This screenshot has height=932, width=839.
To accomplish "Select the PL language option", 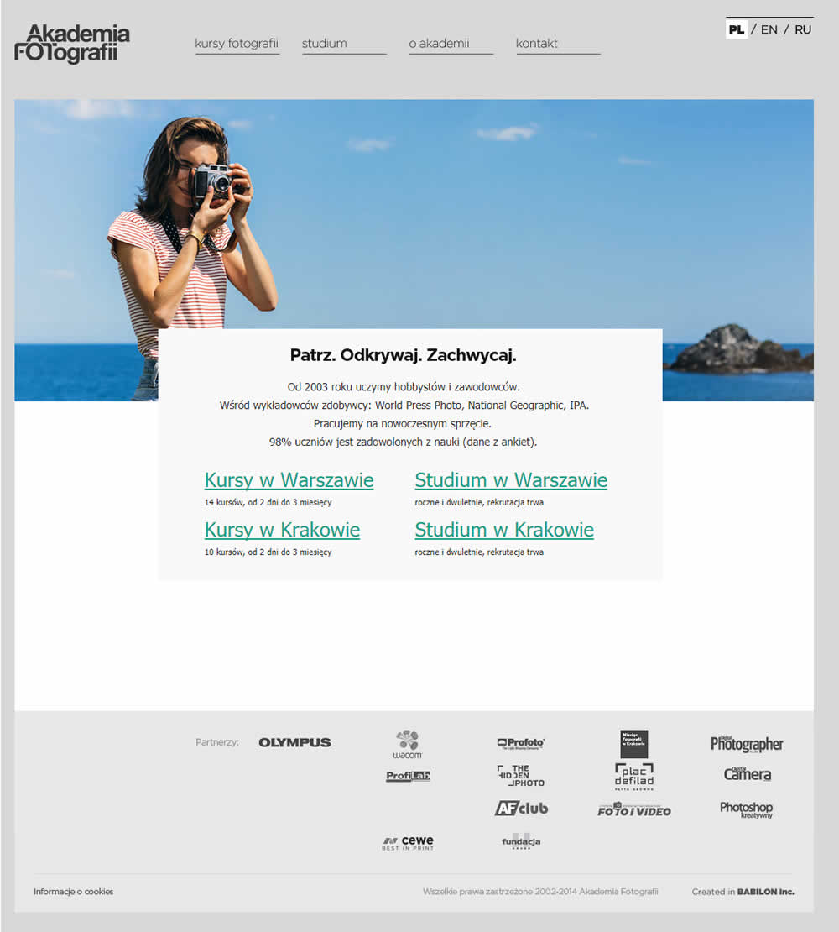I will pyautogui.click(x=737, y=29).
